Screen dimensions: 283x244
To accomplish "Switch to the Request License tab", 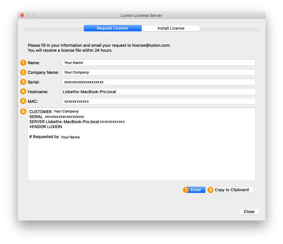I will click(x=112, y=28).
